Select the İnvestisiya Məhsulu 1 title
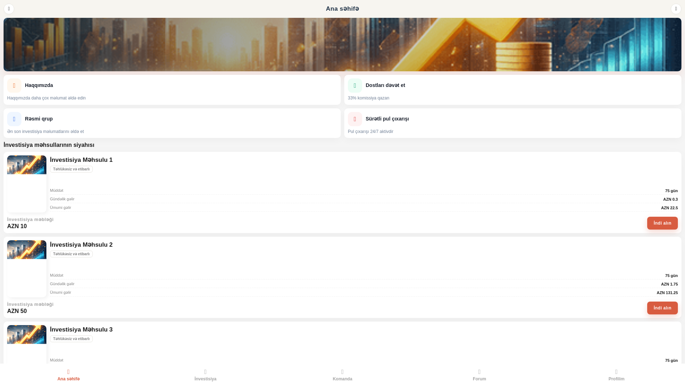The width and height of the screenshot is (685, 385). pyautogui.click(x=81, y=160)
